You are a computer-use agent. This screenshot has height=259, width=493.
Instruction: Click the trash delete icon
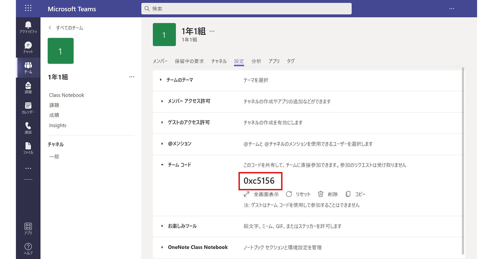(320, 194)
